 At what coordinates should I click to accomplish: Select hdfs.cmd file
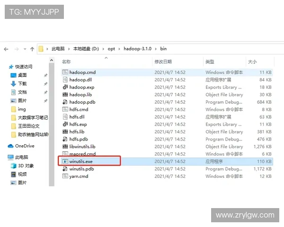coord(79,109)
